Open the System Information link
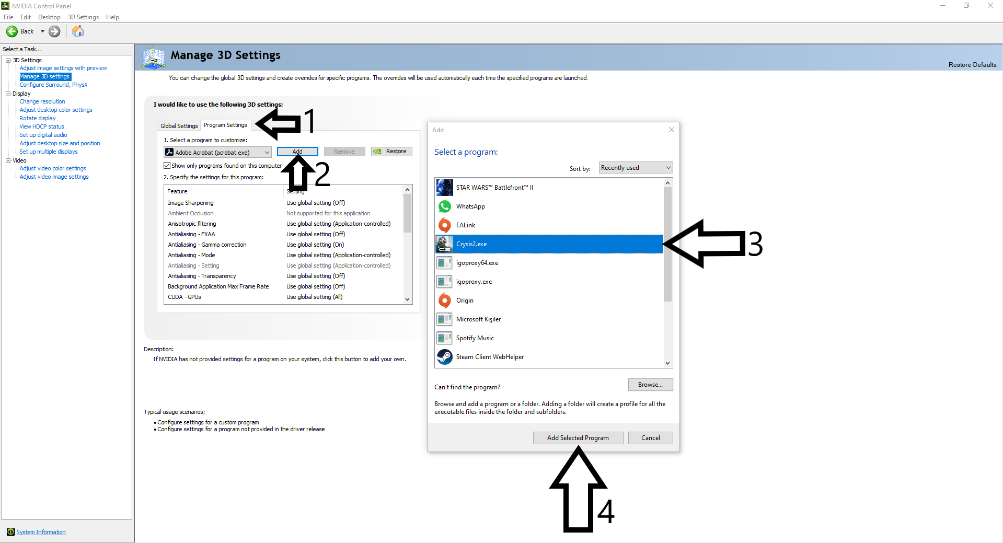1003x543 pixels. [41, 532]
